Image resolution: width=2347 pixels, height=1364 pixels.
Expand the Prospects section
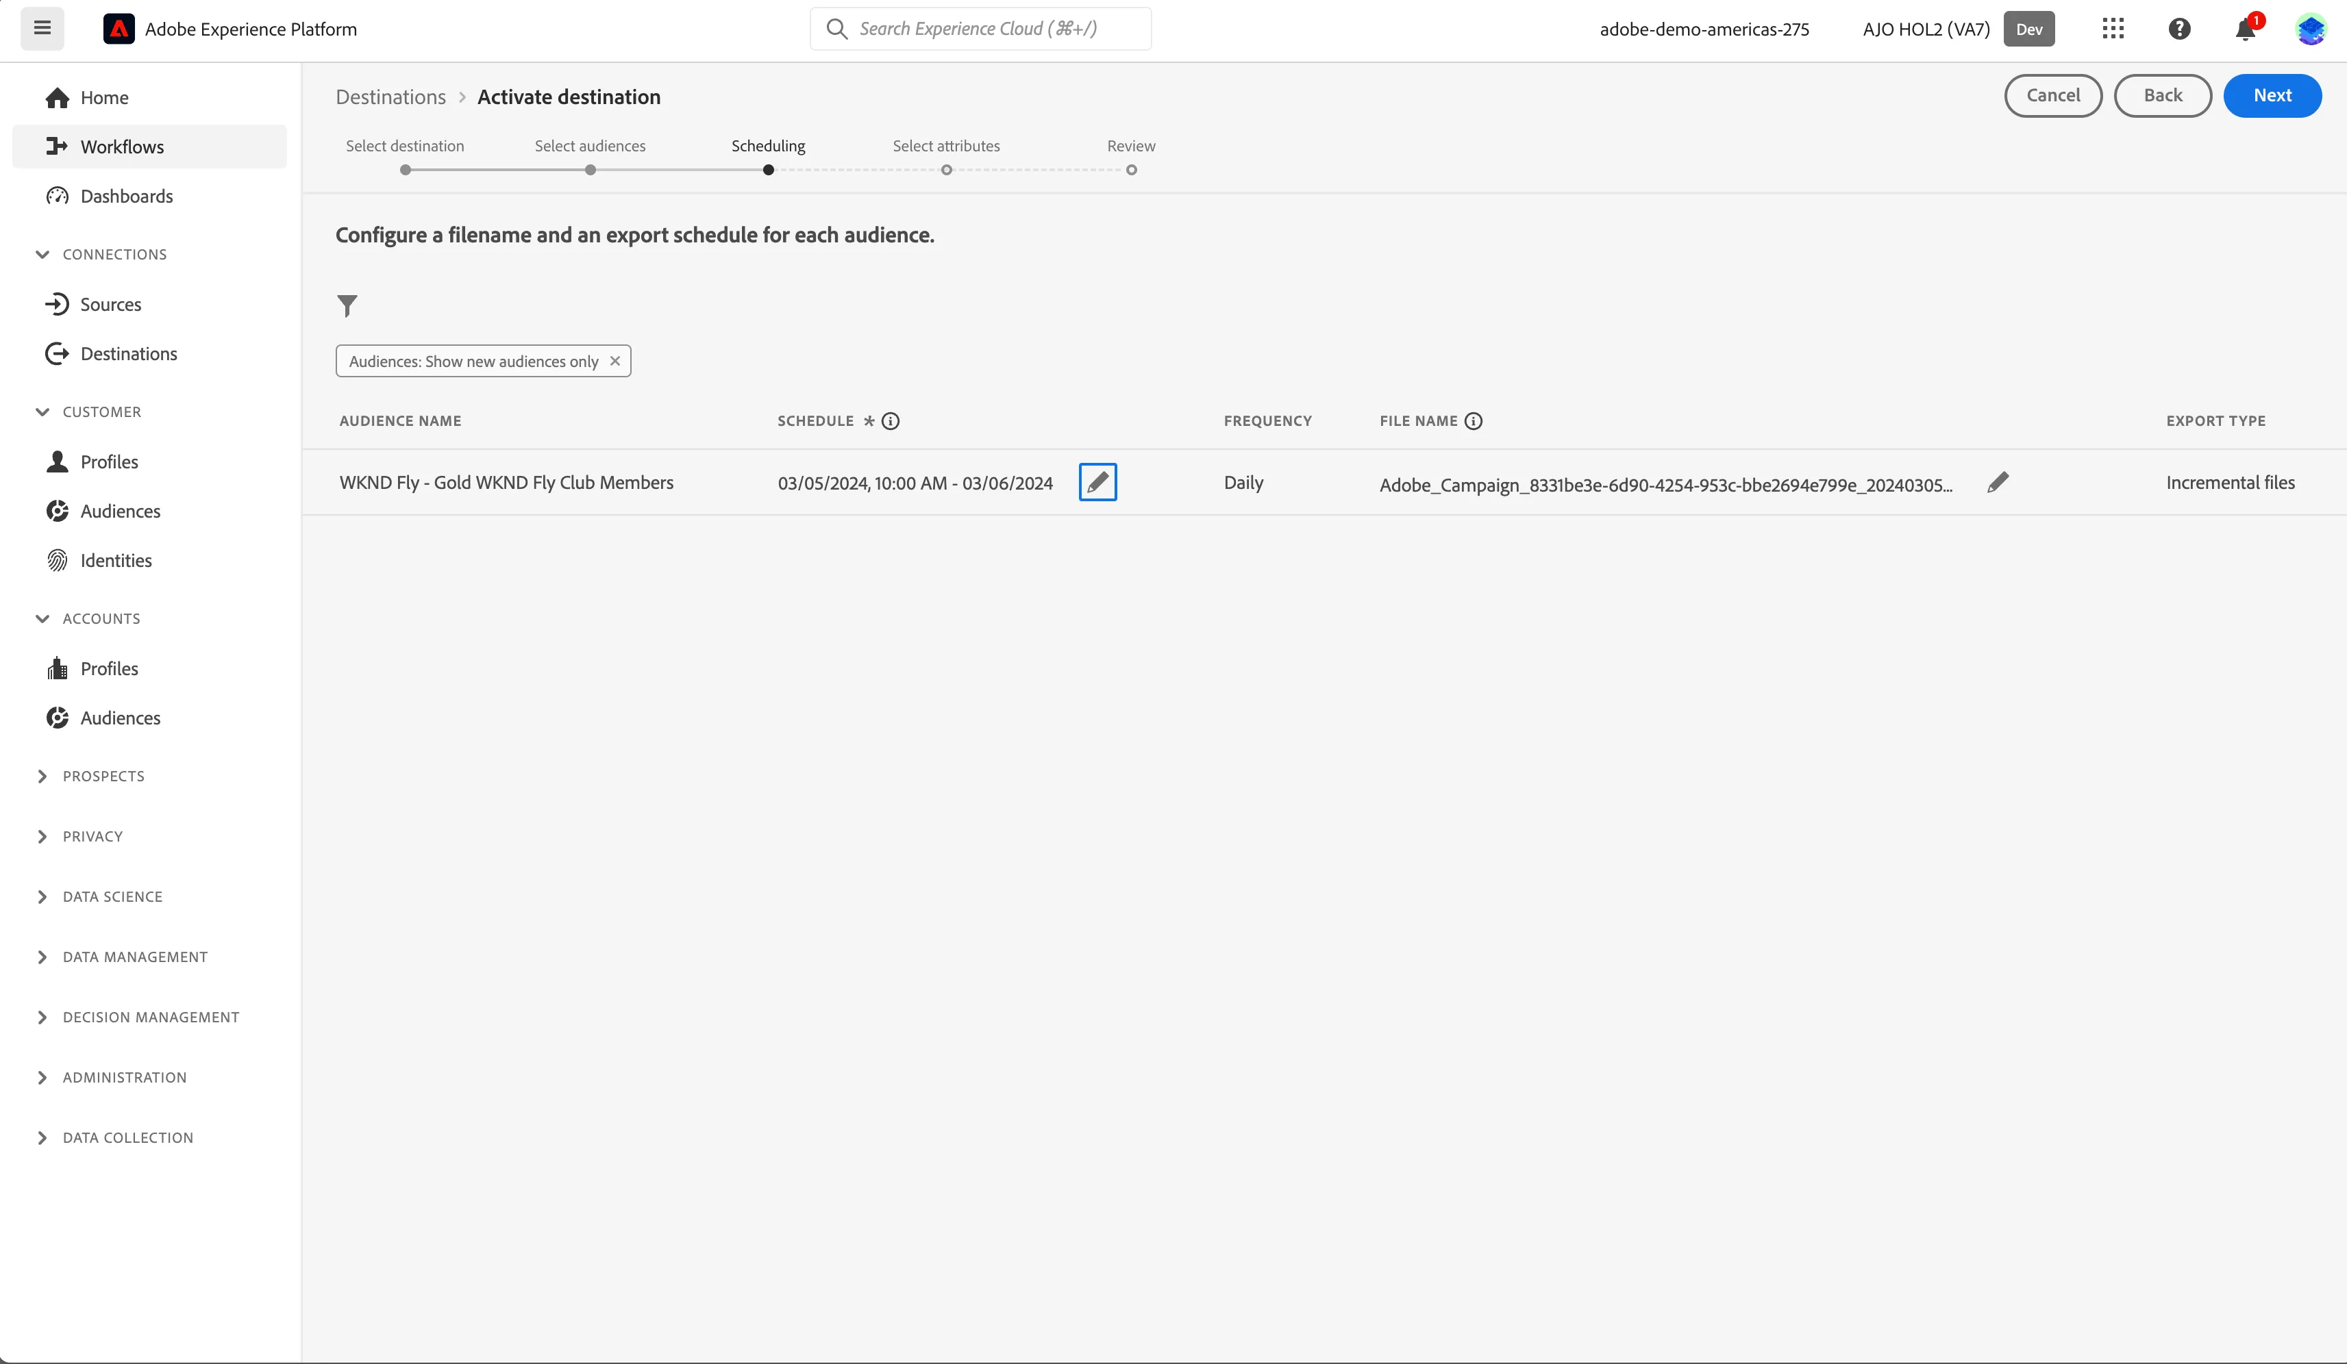pos(90,776)
